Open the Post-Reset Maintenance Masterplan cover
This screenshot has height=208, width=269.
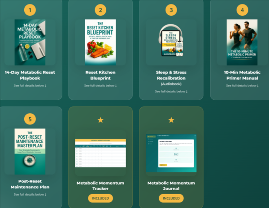30,152
